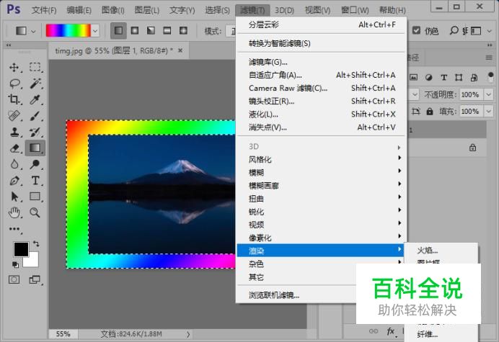Select the Path Selection tool
499x342 pixels.
point(14,197)
